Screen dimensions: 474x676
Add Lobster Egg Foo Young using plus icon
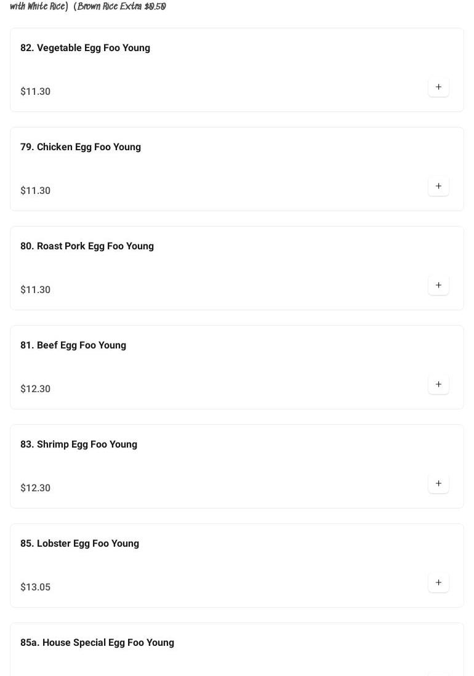click(x=438, y=583)
